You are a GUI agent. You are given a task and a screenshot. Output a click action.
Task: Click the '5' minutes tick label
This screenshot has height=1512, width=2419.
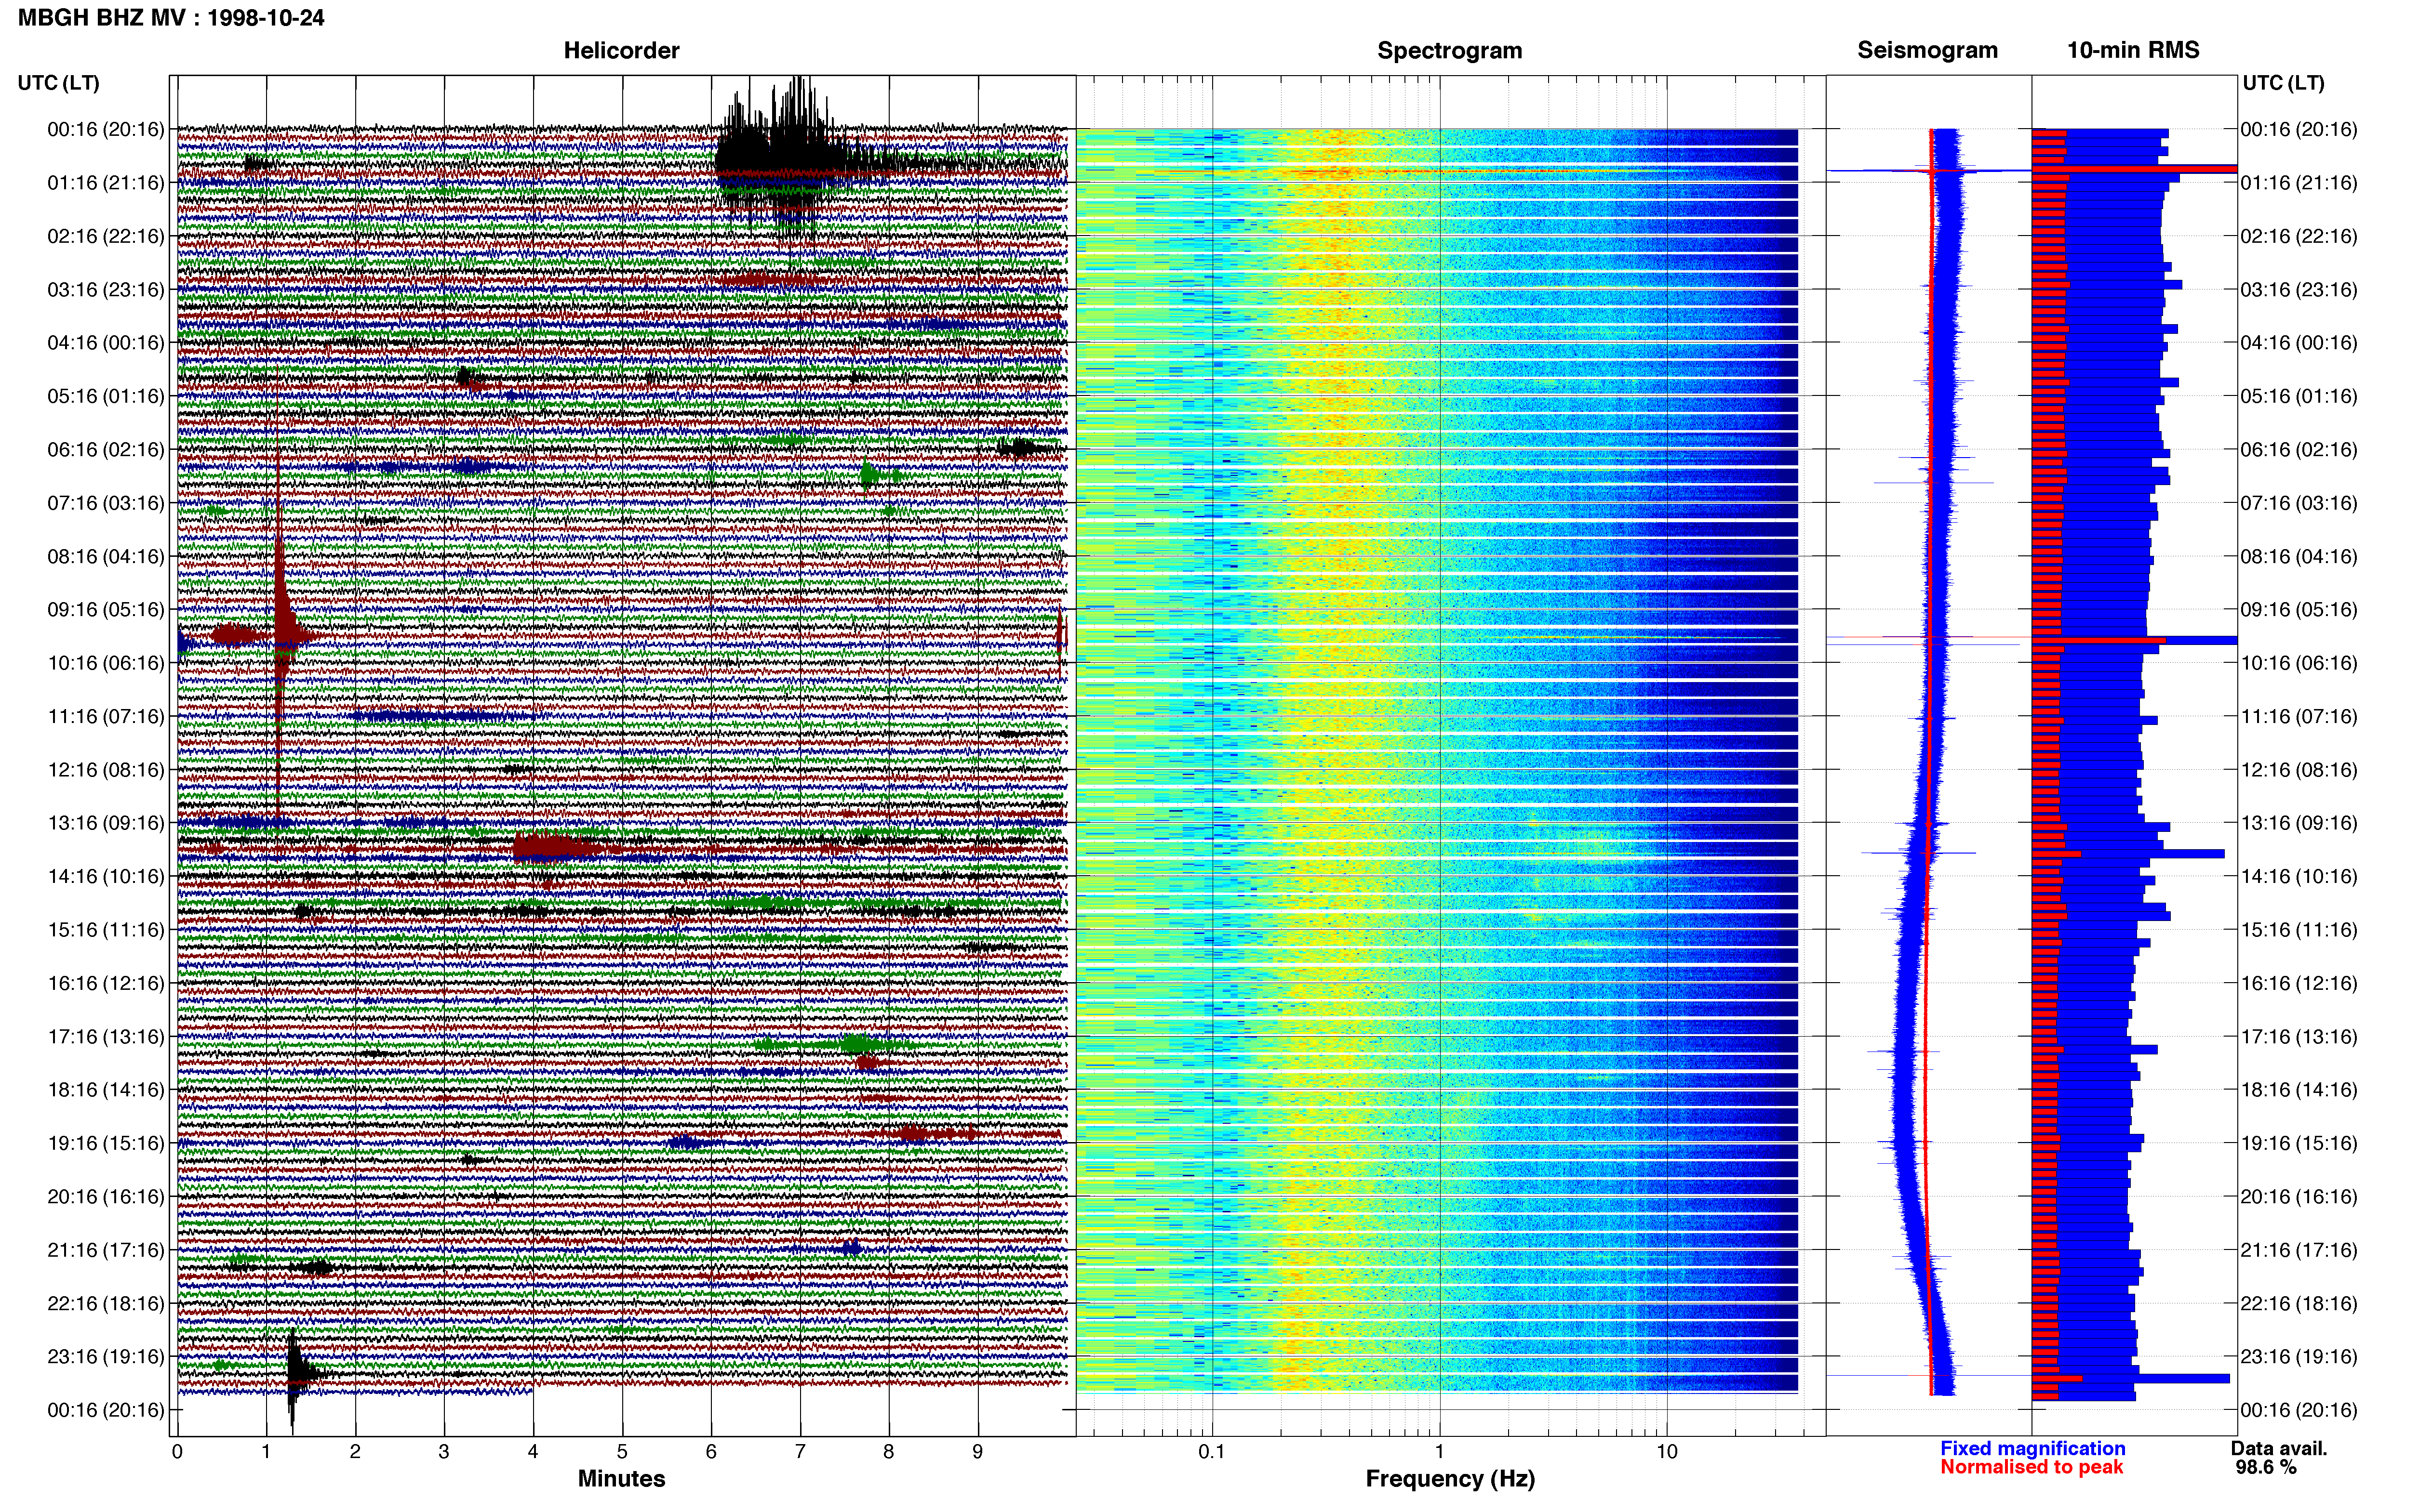click(x=622, y=1451)
